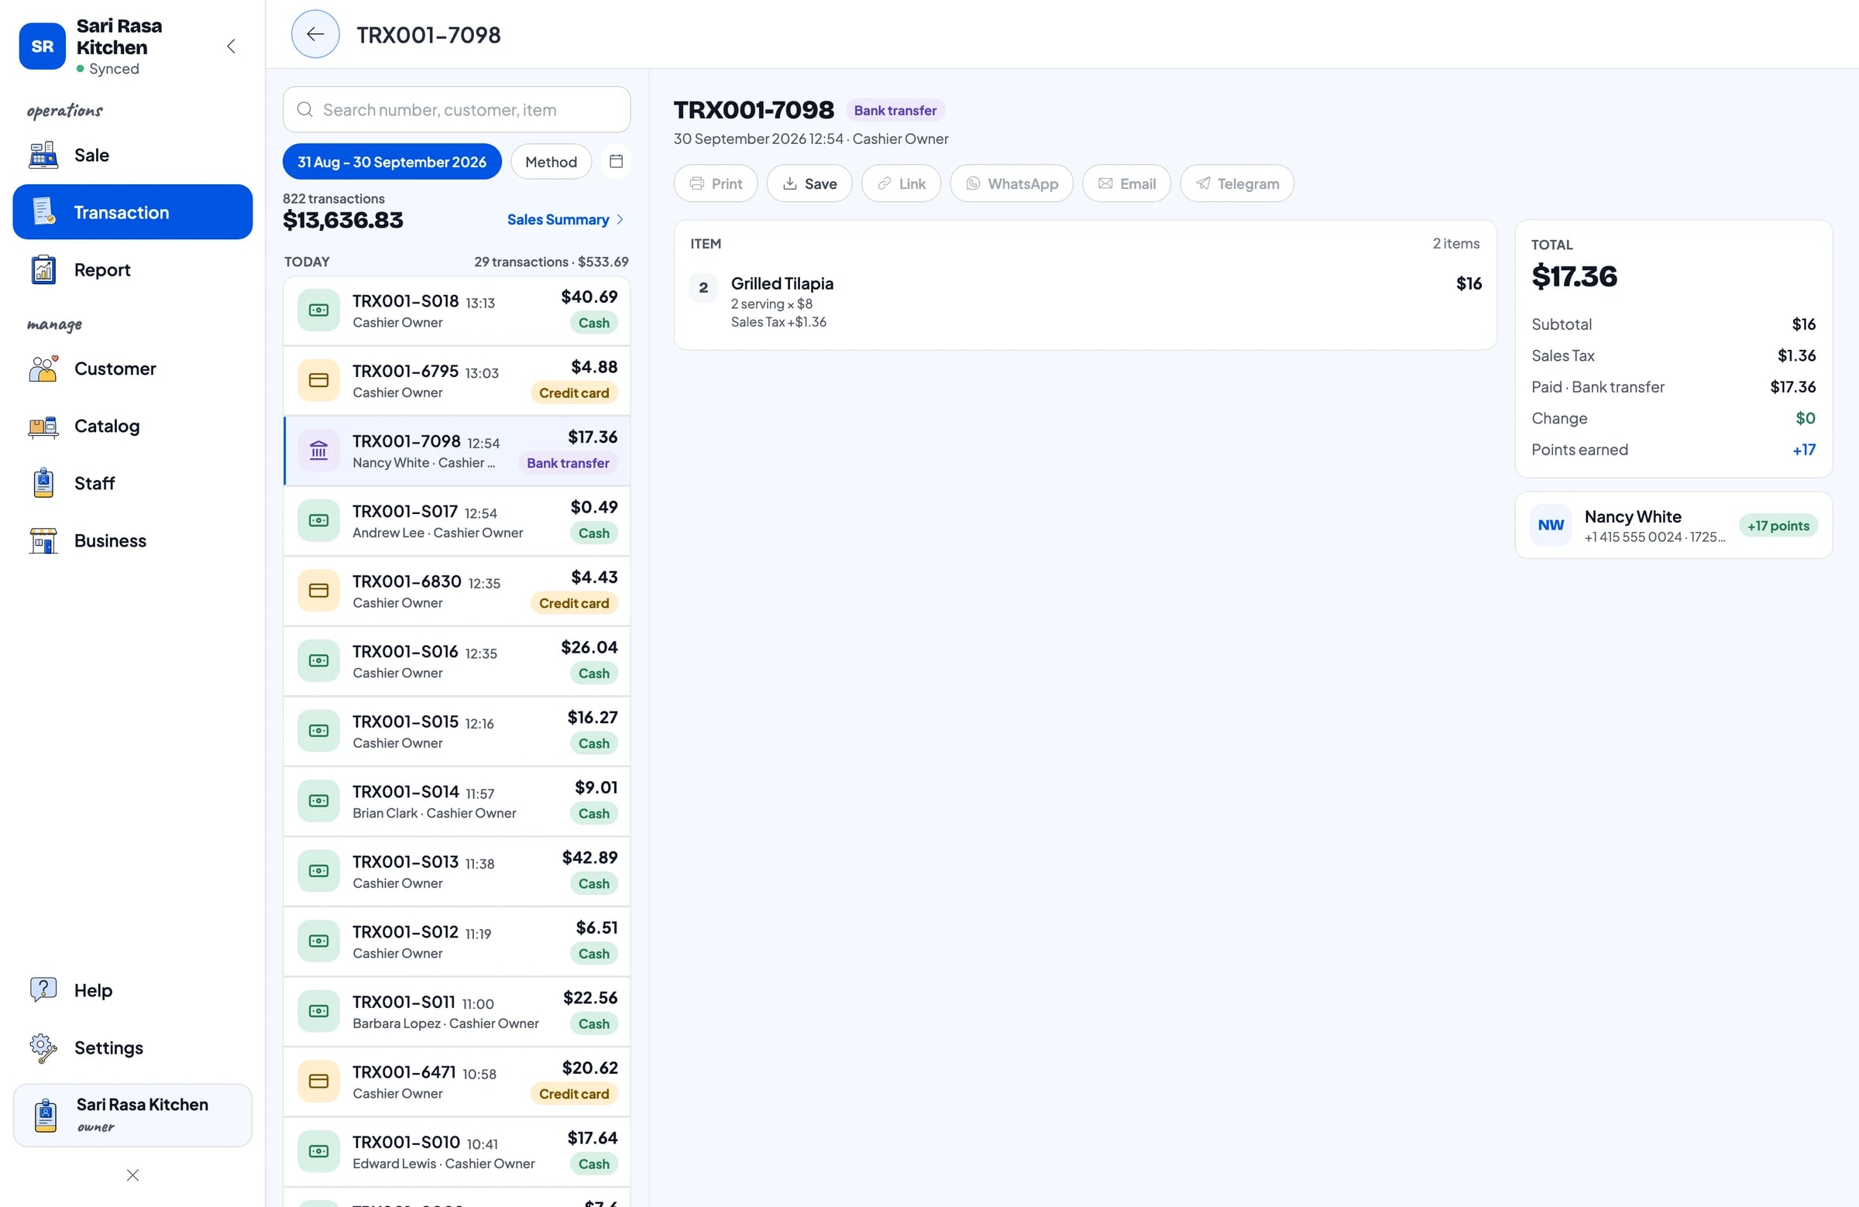Screen dimensions: 1859x1207
Task: Click the credit card icon for TRX001-6471
Action: (x=318, y=1081)
